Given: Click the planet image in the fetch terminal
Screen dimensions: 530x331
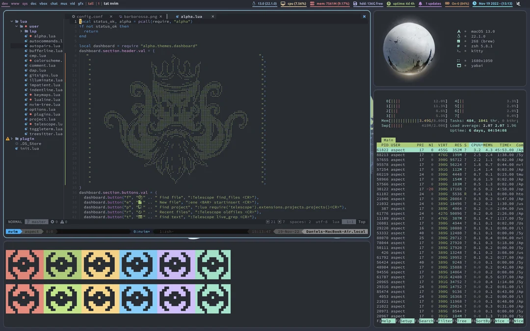Looking at the screenshot, I should (x=409, y=48).
